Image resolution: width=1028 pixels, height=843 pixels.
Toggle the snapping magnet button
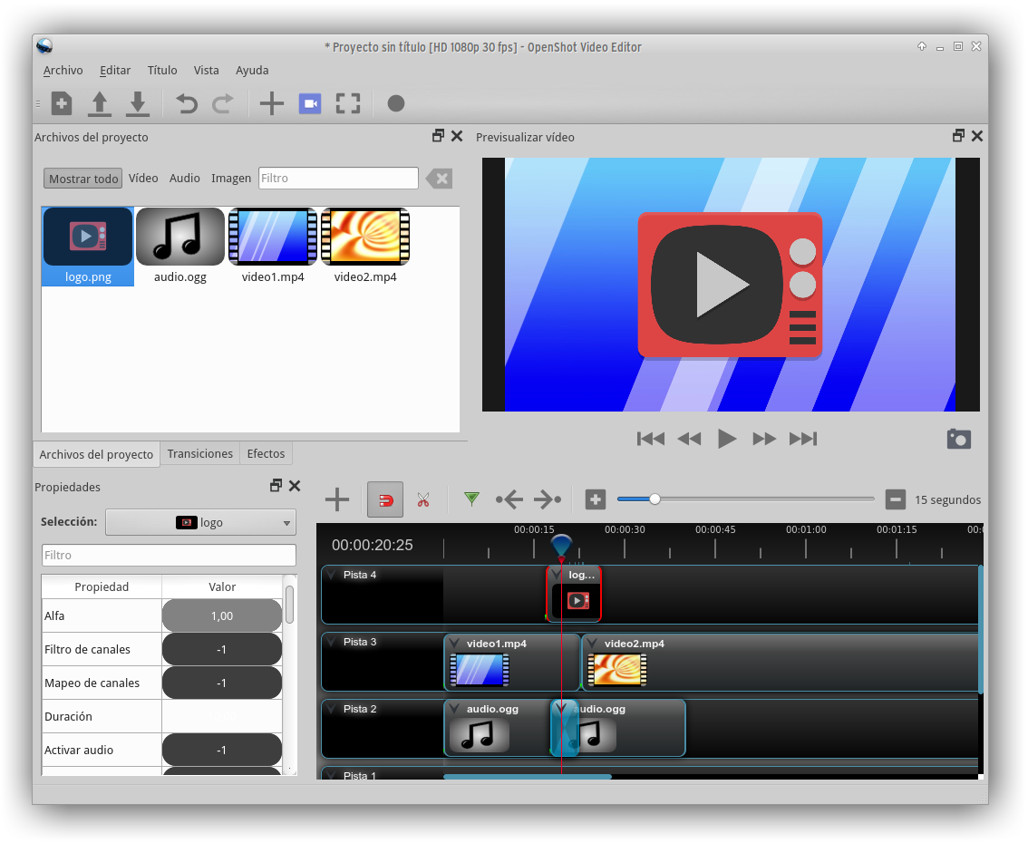[x=385, y=499]
